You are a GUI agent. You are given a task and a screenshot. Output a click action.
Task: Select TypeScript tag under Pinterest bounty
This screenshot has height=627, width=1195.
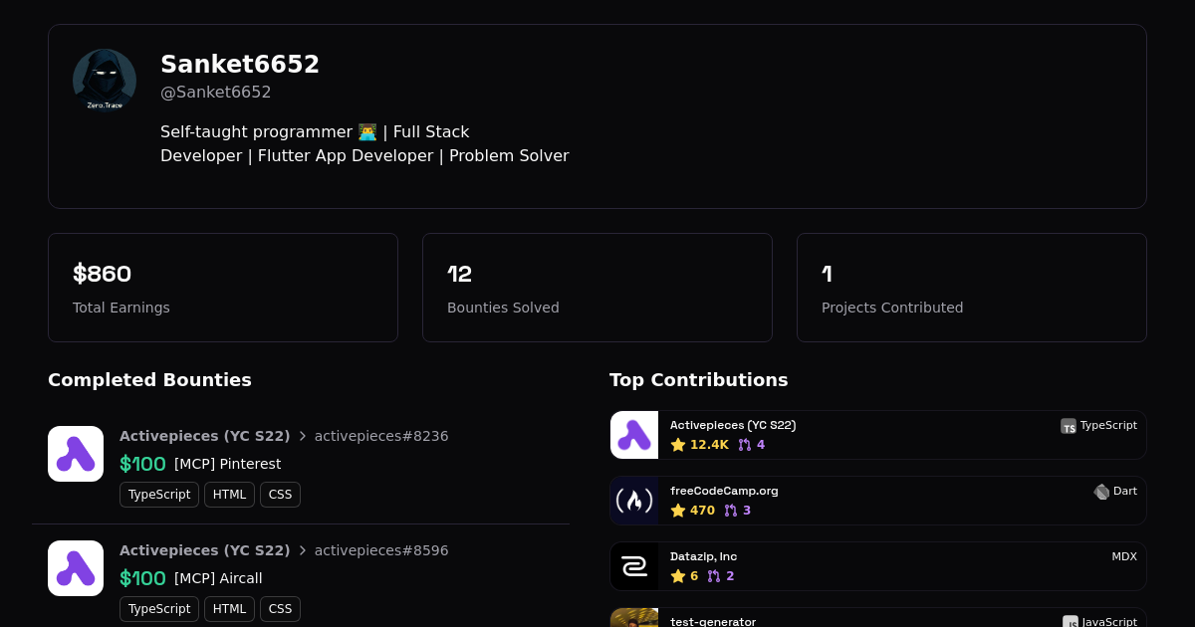[x=159, y=495]
